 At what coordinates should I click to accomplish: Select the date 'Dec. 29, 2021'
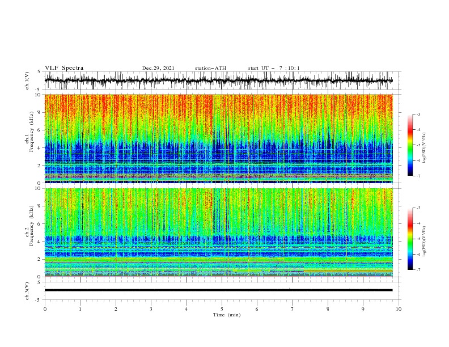tap(158, 68)
